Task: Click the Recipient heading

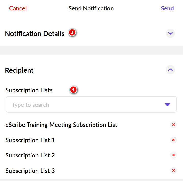Action: (x=19, y=70)
